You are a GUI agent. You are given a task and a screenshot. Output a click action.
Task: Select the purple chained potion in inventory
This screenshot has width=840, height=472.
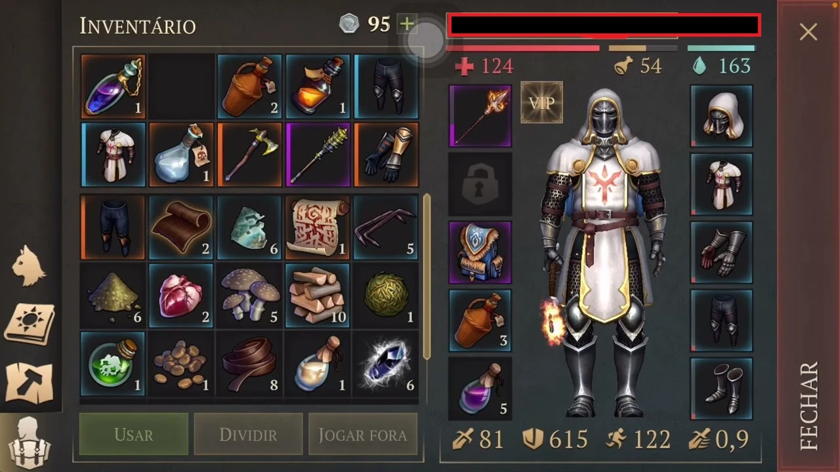pos(113,86)
